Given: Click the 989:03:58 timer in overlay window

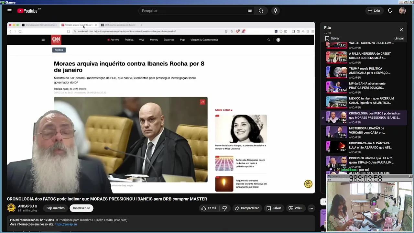Looking at the screenshot, I should tap(365, 179).
